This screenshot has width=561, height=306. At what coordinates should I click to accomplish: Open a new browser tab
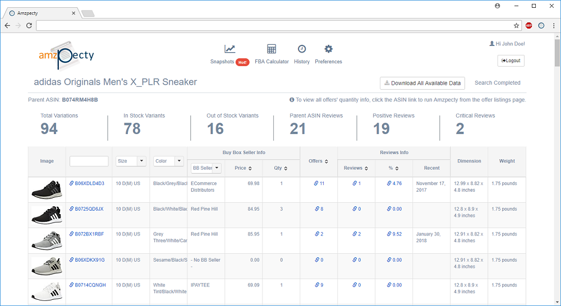[x=88, y=13]
